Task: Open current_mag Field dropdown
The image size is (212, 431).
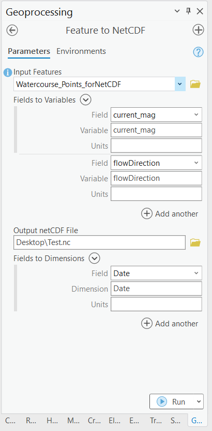Action: tap(196, 114)
